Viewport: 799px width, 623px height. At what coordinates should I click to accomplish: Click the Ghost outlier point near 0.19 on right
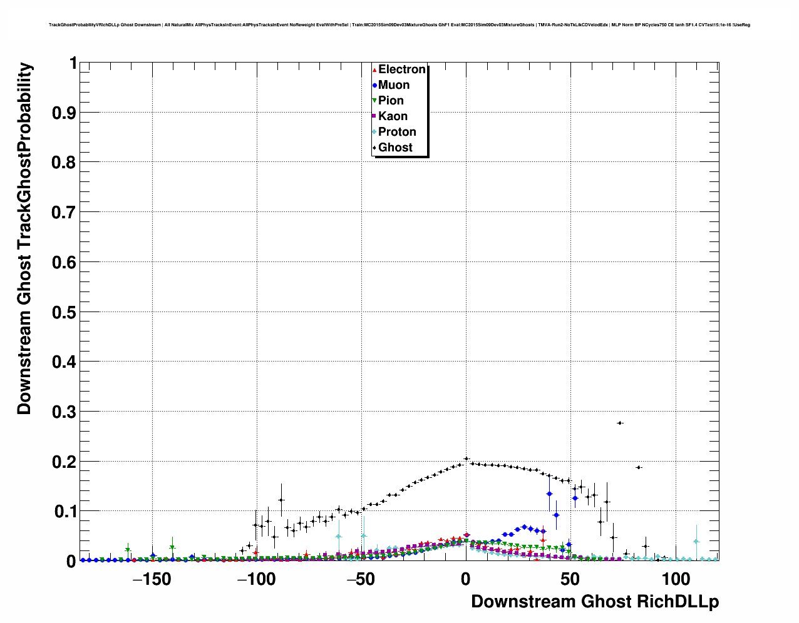coord(639,467)
